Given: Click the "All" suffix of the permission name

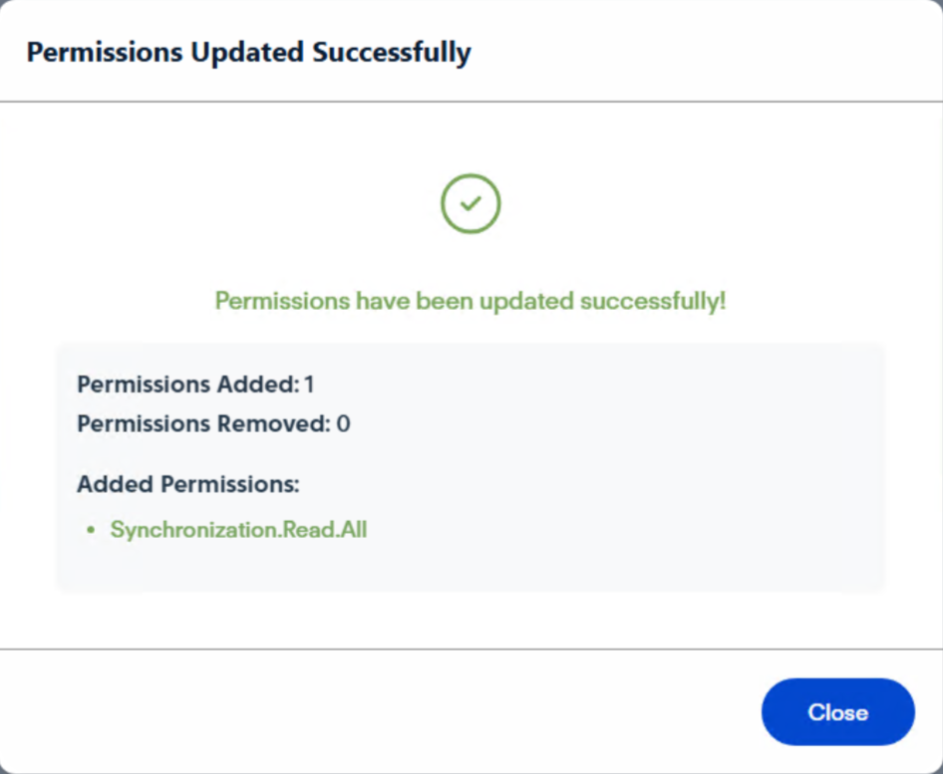Looking at the screenshot, I should coord(352,530).
